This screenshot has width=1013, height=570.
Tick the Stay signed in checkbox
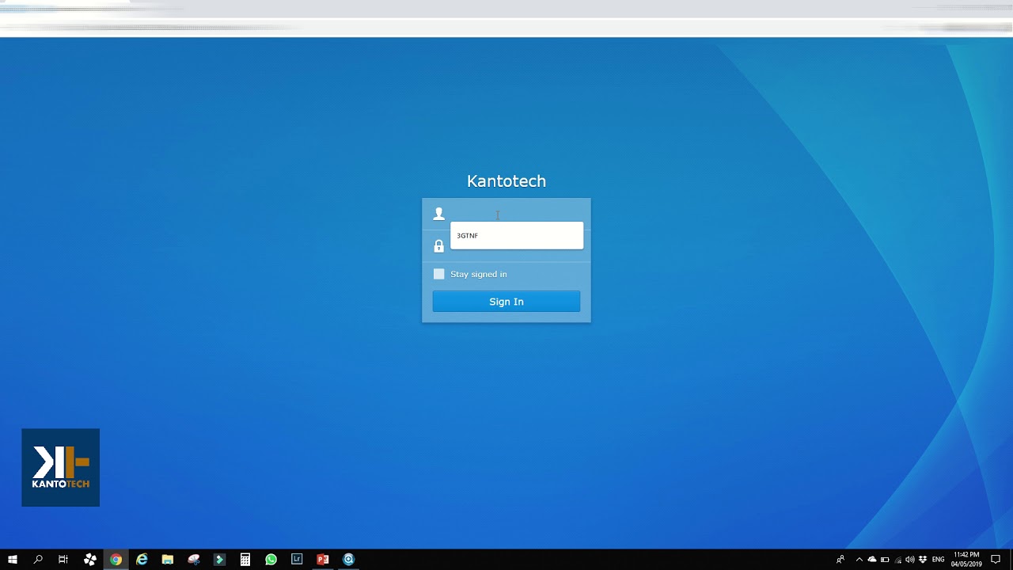pyautogui.click(x=439, y=274)
